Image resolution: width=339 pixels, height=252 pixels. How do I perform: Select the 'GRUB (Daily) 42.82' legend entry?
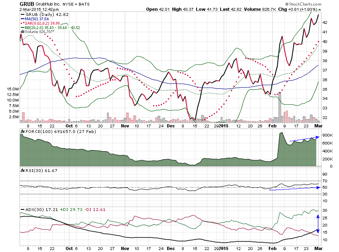tap(47, 15)
